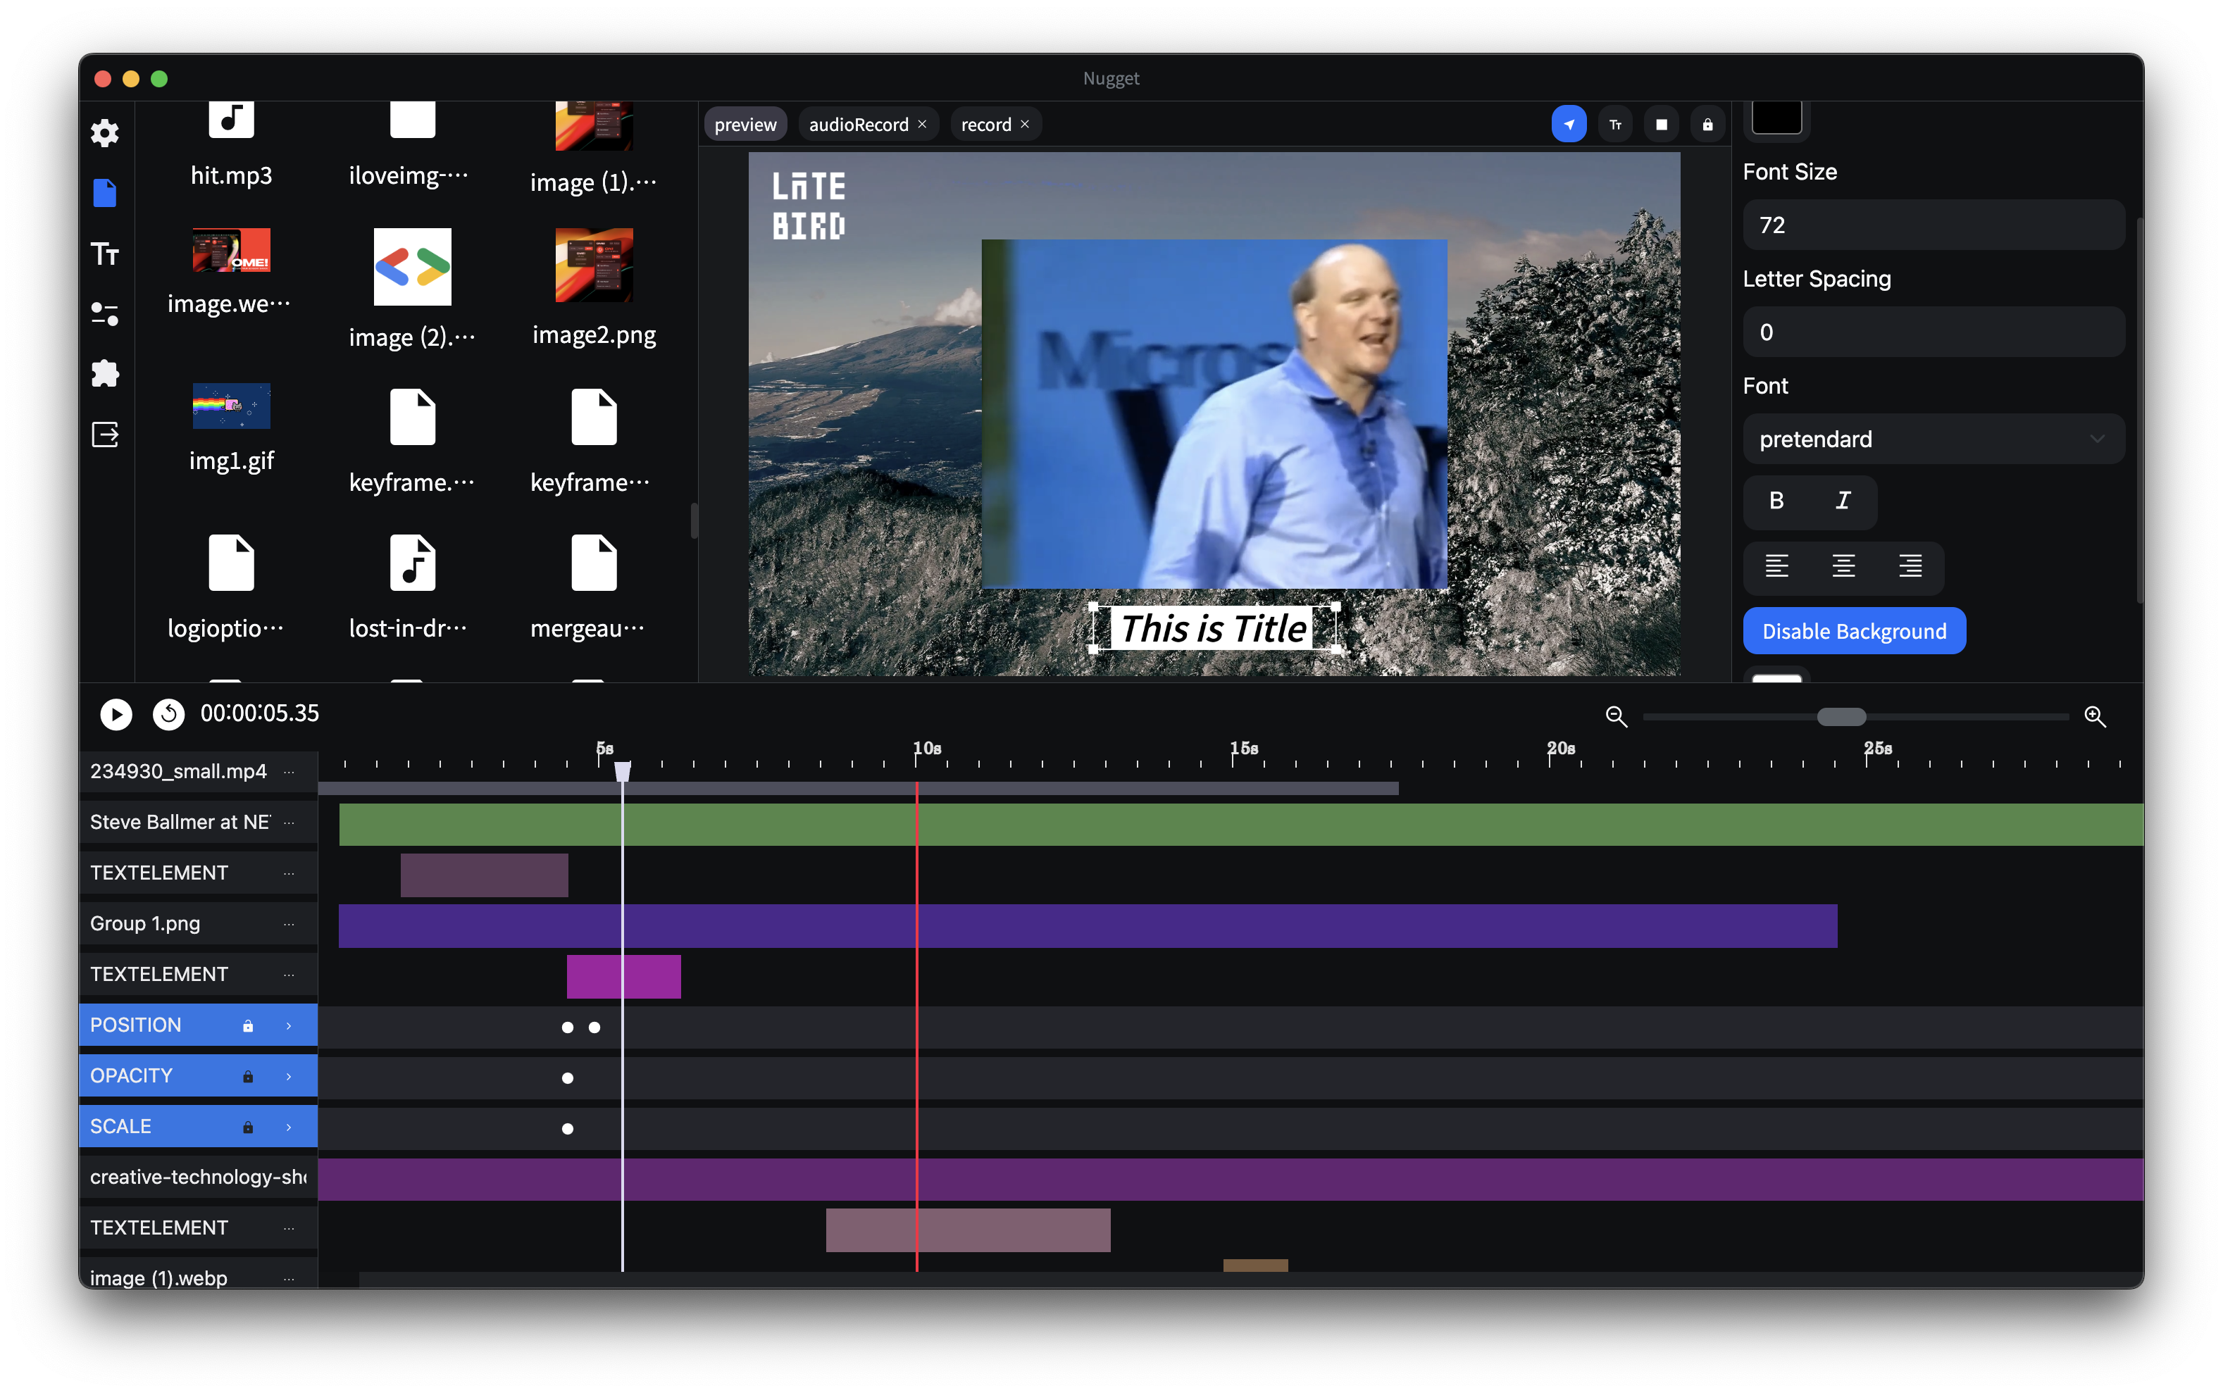Click the export icon in sidebar
Viewport: 2223px width, 1393px height.
105,434
